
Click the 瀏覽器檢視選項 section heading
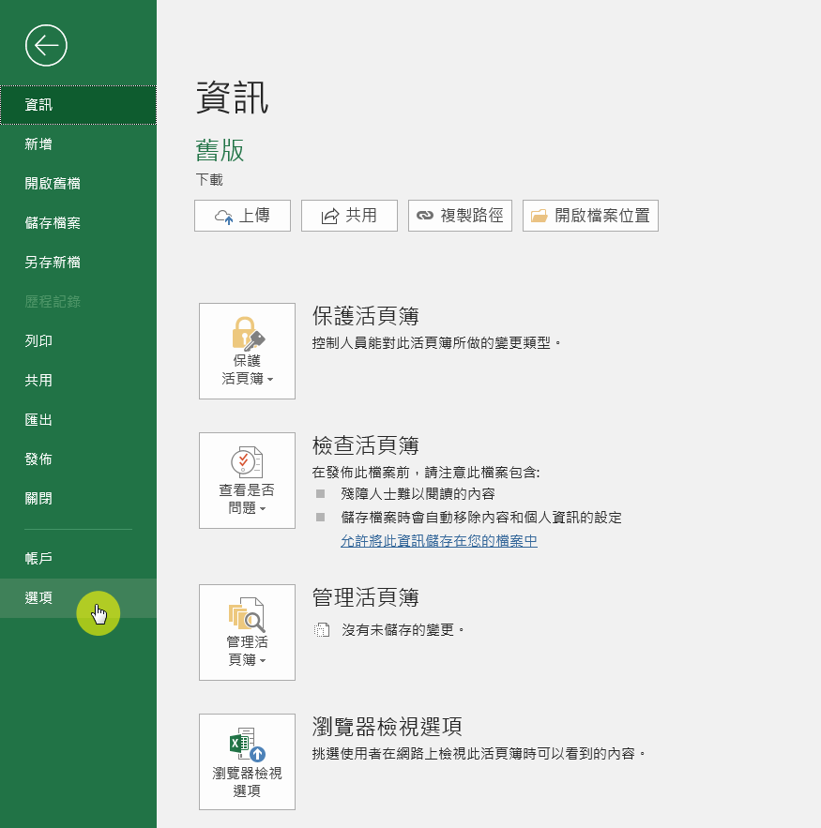(388, 727)
